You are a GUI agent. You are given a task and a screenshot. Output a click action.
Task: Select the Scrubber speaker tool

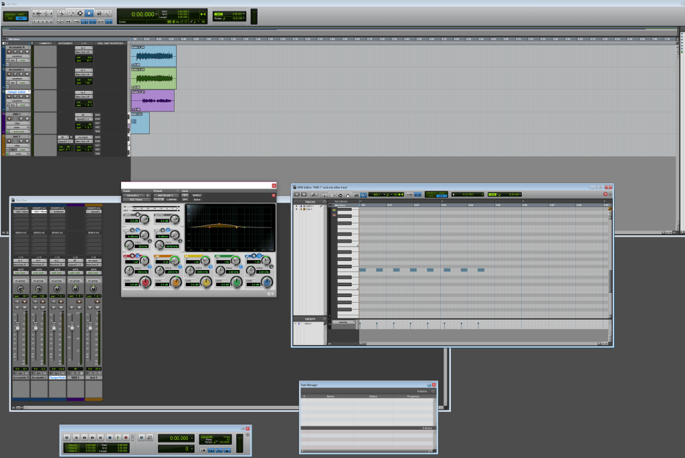(99, 13)
